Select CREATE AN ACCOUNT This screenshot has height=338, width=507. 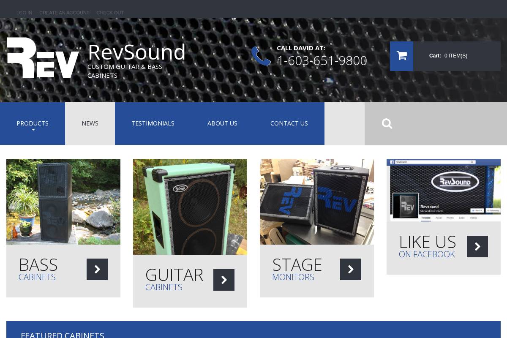point(64,13)
